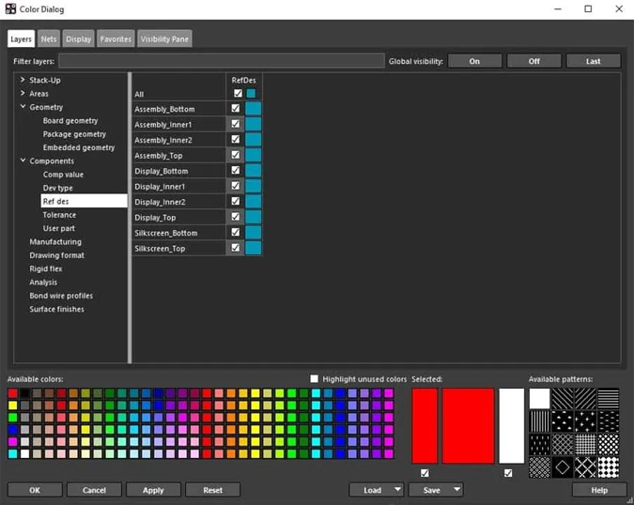Click the Silkscreen_Top RefDes color box
634x505 pixels.
point(253,248)
